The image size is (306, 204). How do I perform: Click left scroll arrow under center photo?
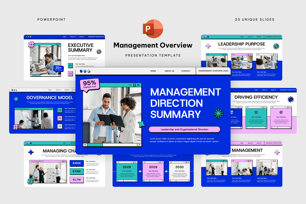click(85, 145)
